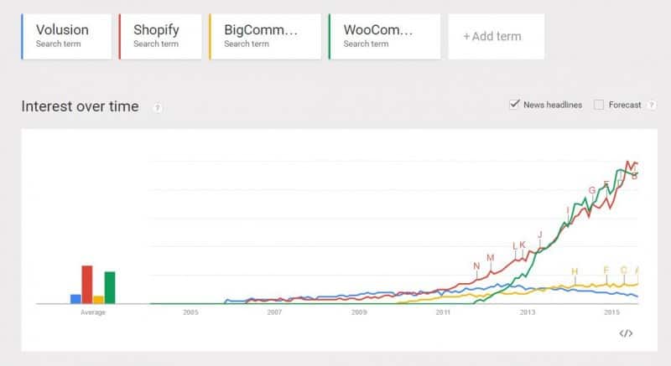Click the blue Volusion average bar
Screen dimensions: 671x366
click(x=75, y=299)
